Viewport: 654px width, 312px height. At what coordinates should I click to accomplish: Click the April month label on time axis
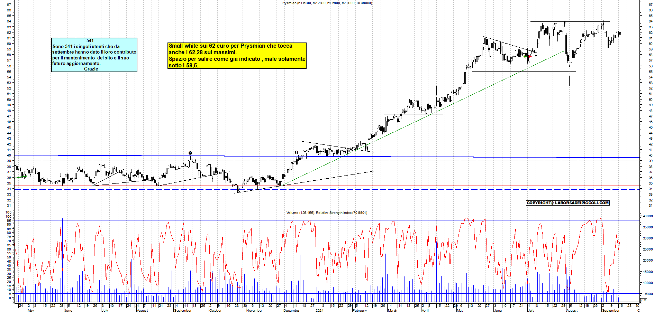pyautogui.click(x=425, y=310)
